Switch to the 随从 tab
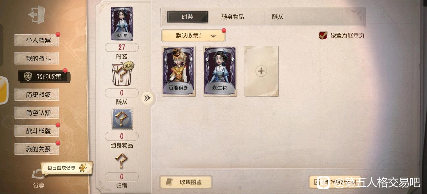 pyautogui.click(x=278, y=17)
